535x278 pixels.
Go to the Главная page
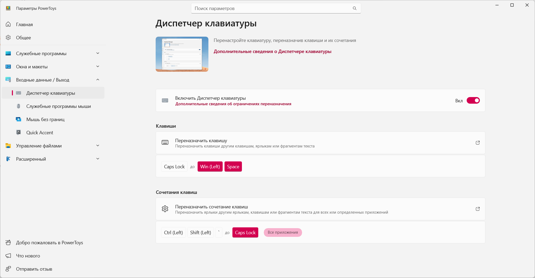point(53,24)
